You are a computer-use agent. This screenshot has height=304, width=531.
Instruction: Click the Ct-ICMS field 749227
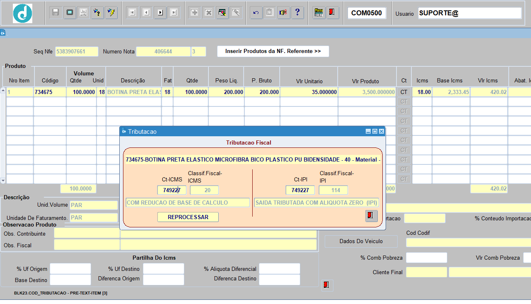click(x=172, y=190)
